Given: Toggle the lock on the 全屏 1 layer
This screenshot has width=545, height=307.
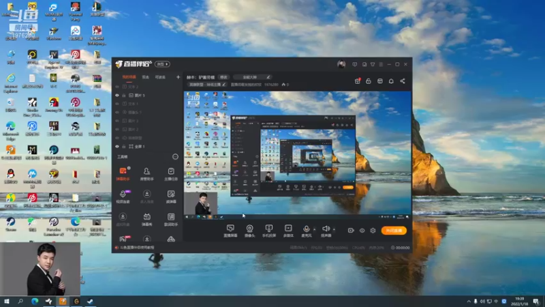Looking at the screenshot, I should point(124,147).
